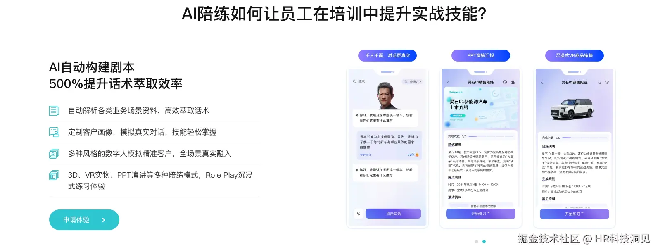Click the trophy icon in VR phone
This screenshot has width=658, height=252.
coord(607,82)
